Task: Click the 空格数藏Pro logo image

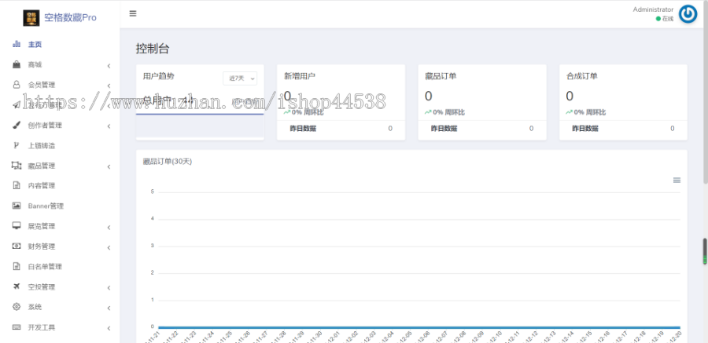Action: [31, 17]
